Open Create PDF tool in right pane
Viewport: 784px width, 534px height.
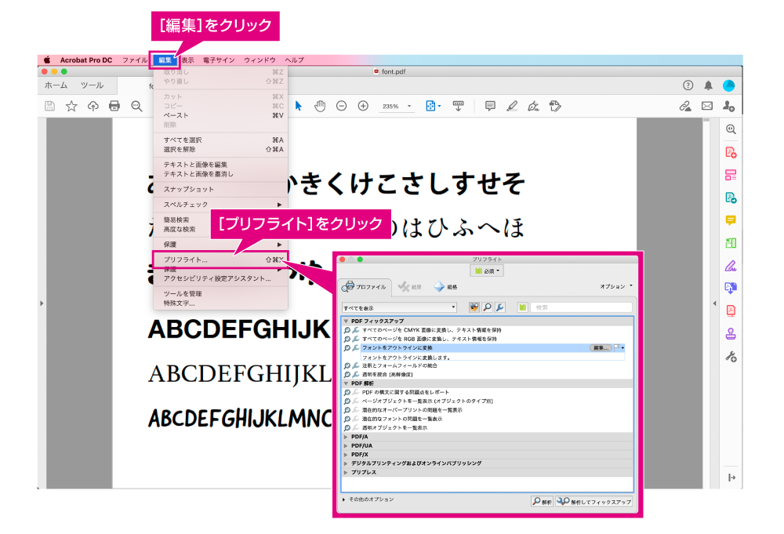731,152
